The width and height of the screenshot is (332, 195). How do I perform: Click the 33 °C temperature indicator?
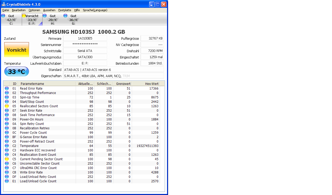click(x=17, y=71)
